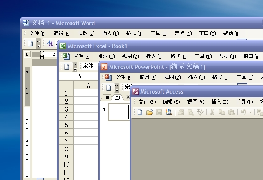Click Word's vertical ruler
Image resolution: width=263 pixels, height=180 pixels.
tap(27, 122)
